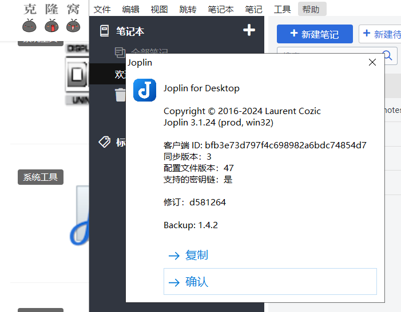Screen dimensions: 401x312
Task: Click the 配置文件版本: 47 line
Action: [x=198, y=168]
